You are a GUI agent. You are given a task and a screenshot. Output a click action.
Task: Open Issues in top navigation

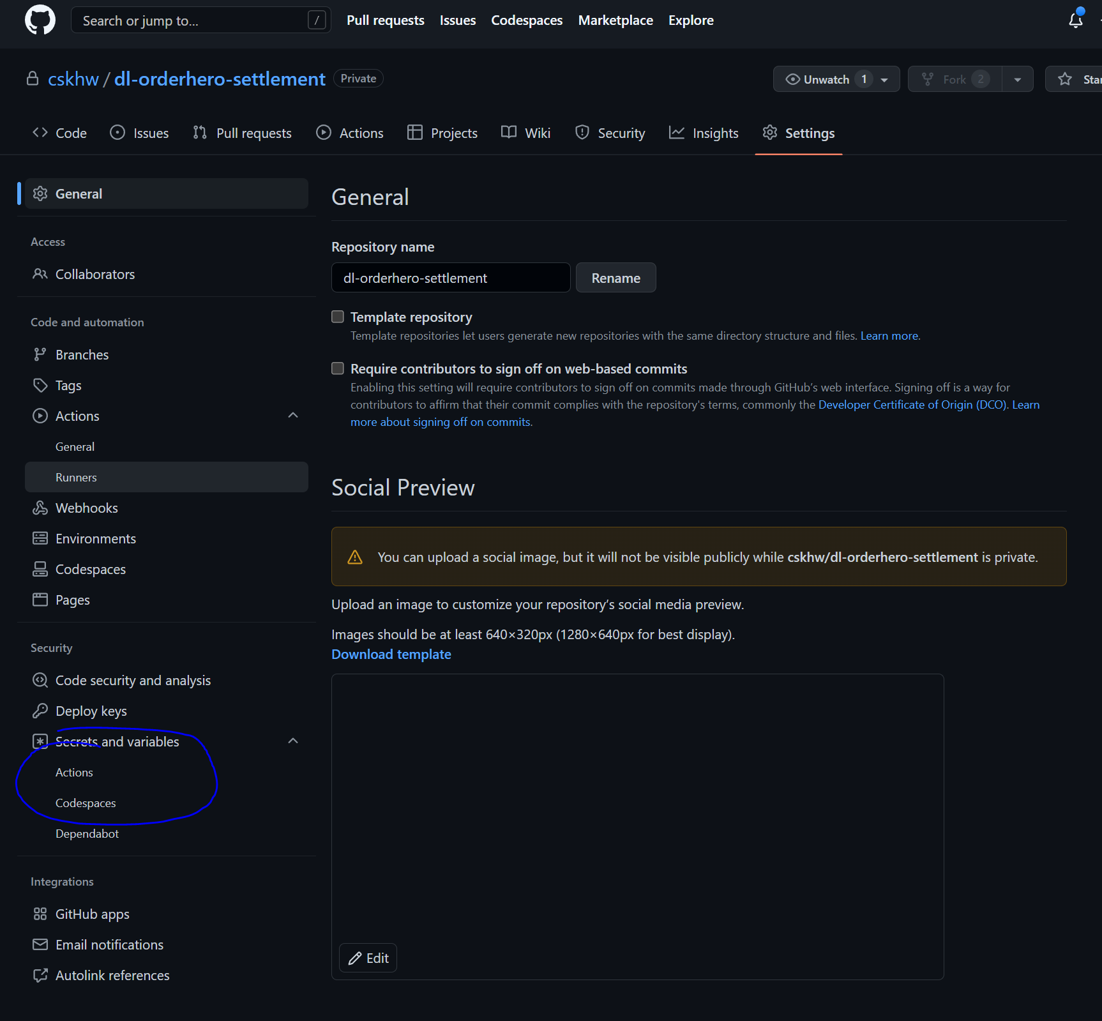point(458,20)
